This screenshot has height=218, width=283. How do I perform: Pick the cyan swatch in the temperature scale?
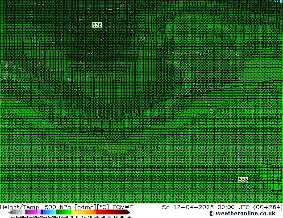(x=54, y=212)
